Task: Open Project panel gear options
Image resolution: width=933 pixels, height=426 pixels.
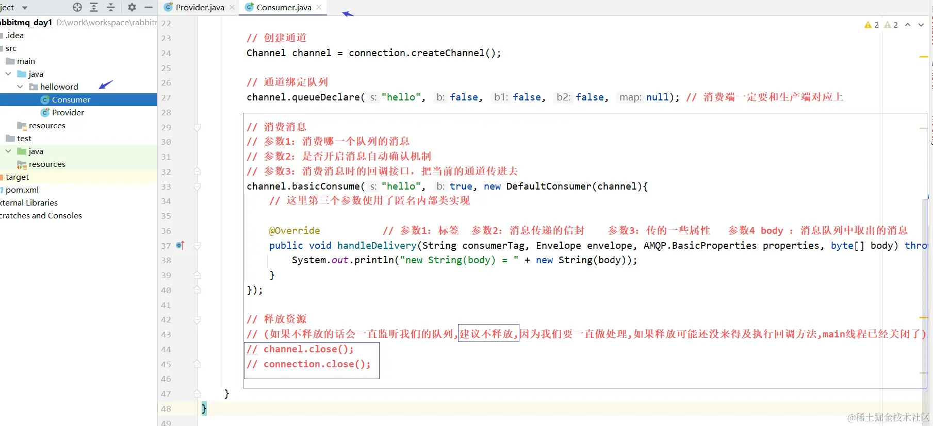Action: point(132,7)
